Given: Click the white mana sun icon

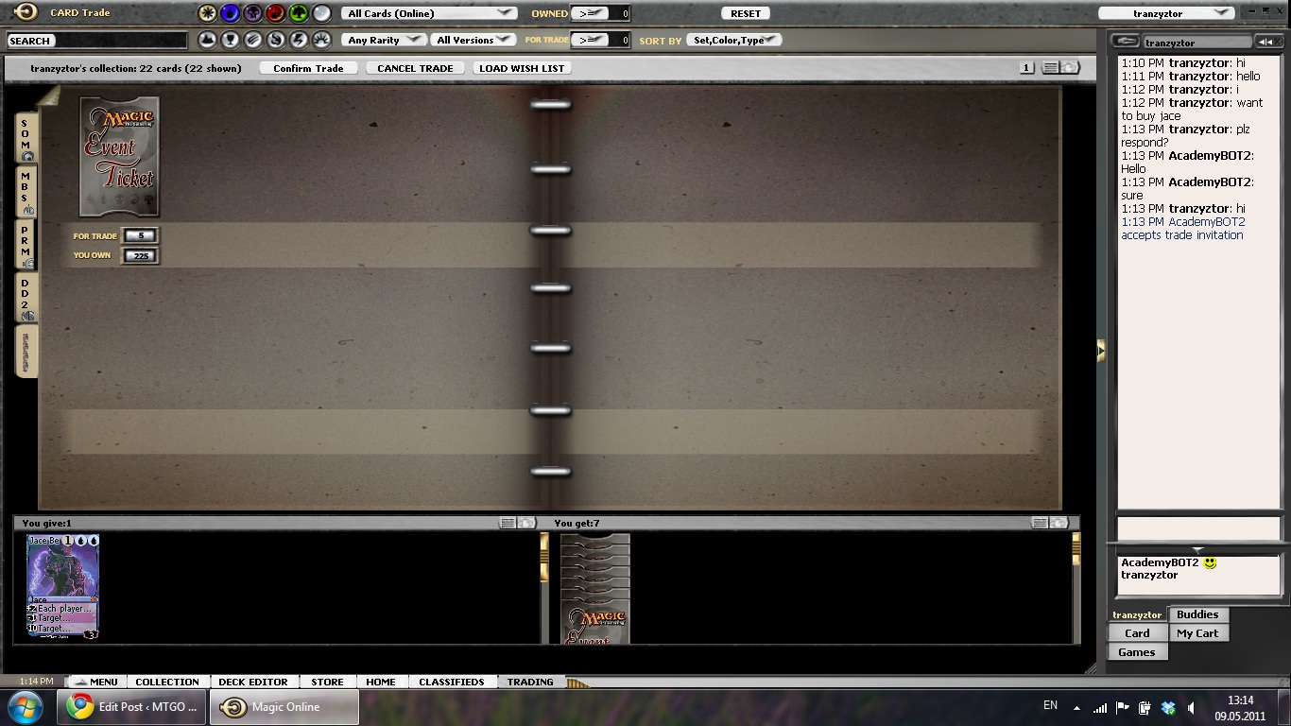Looking at the screenshot, I should point(207,13).
